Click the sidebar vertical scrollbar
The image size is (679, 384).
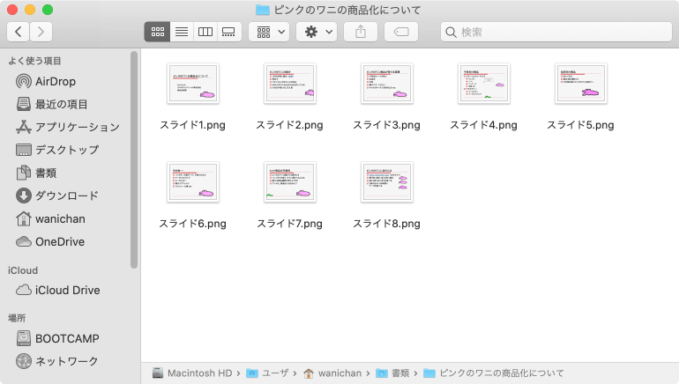tap(134, 160)
